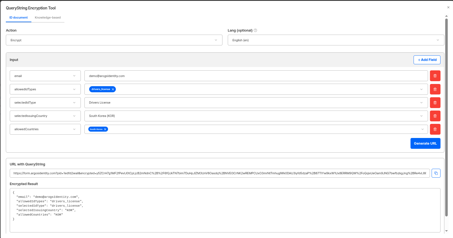
Task: Click the "selectedIssuingCountry": "KOR" result line
Action: pyautogui.click(x=46, y=210)
